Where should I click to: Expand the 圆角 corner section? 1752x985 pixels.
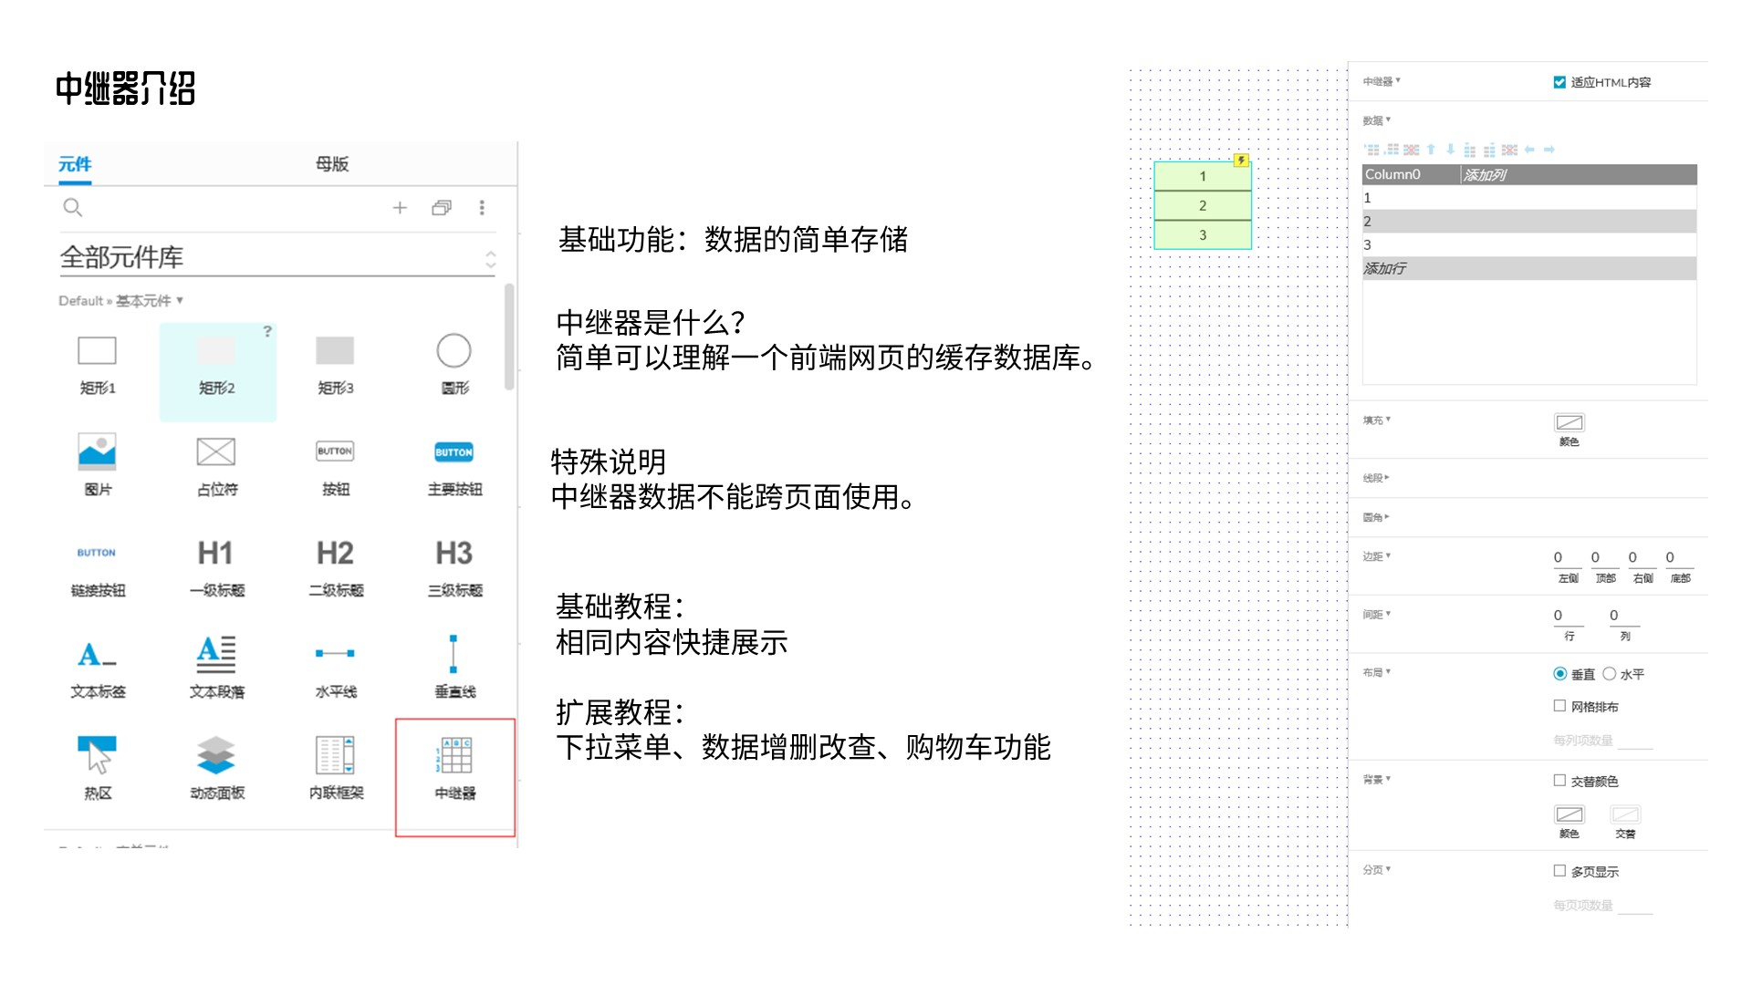click(1375, 517)
